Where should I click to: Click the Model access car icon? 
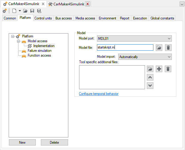tap(24, 41)
